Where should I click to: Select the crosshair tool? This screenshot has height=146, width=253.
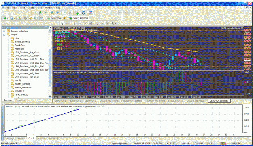click(68, 23)
